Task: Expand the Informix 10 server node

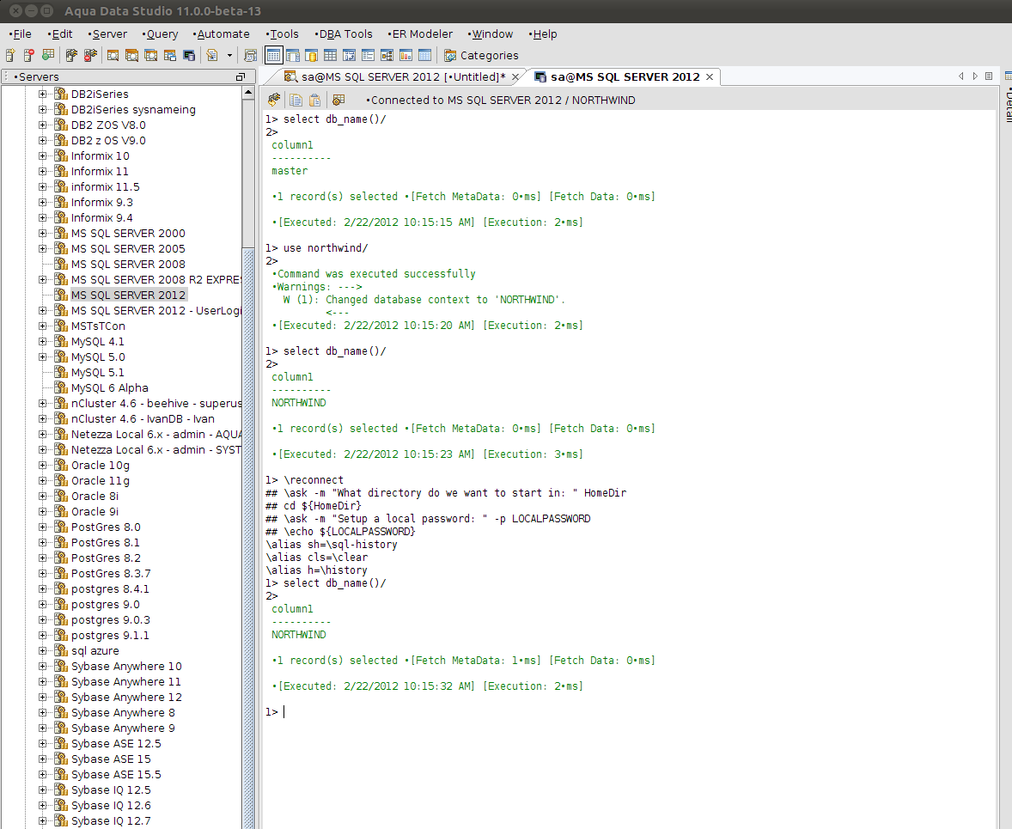Action: [42, 155]
